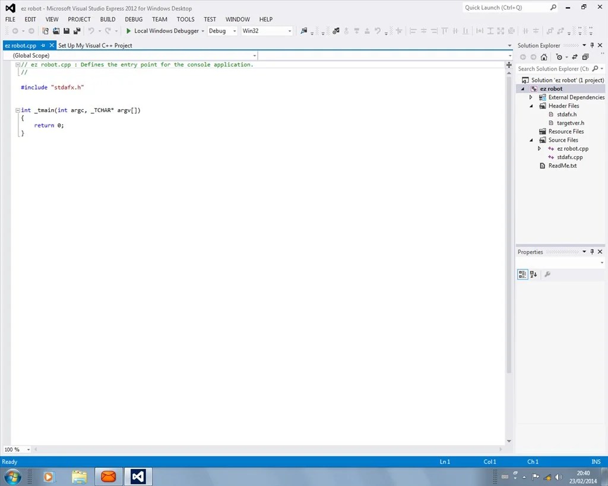608x486 pixels.
Task: Click the Redo arrow icon
Action: [x=108, y=31]
